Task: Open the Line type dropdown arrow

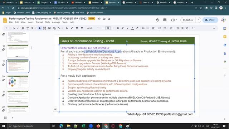Action: 62,28
